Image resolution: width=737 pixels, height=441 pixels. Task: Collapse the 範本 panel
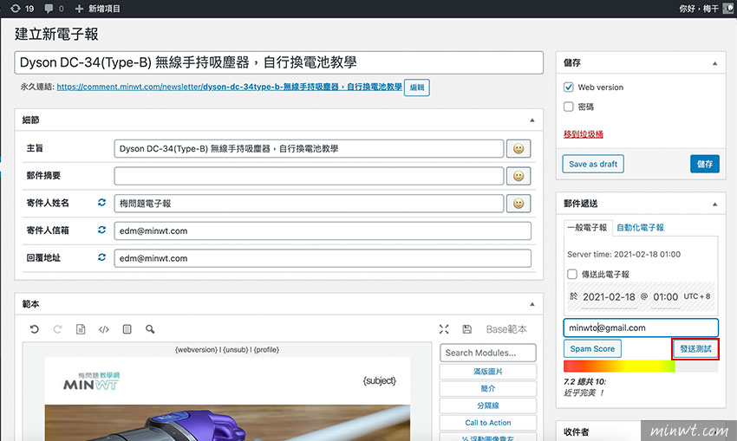[532, 304]
